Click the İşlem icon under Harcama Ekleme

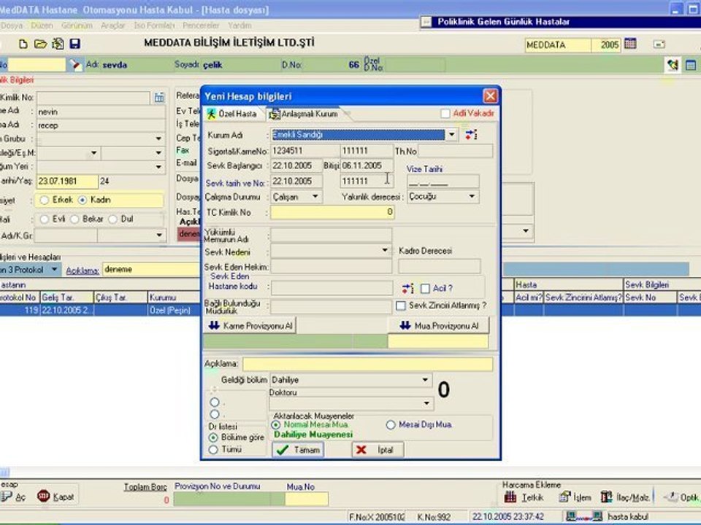565,497
